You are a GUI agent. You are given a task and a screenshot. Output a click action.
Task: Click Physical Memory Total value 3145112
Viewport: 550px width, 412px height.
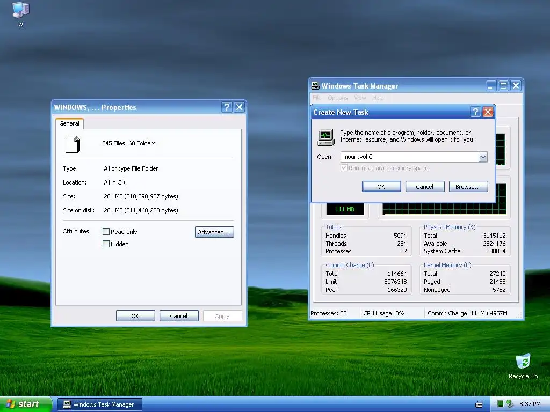click(x=494, y=236)
